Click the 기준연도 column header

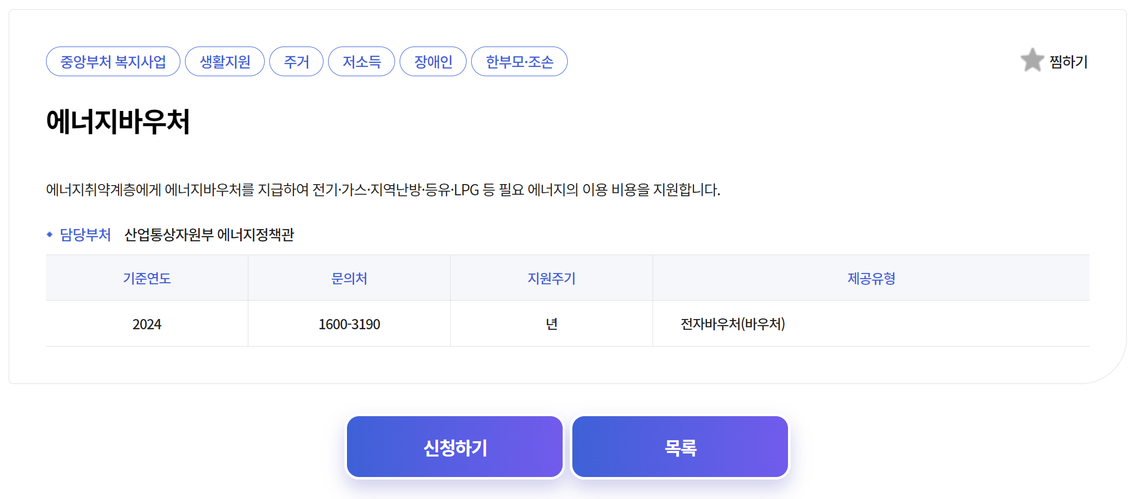(147, 278)
